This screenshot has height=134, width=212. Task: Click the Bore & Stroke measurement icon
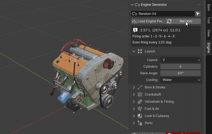(140, 87)
